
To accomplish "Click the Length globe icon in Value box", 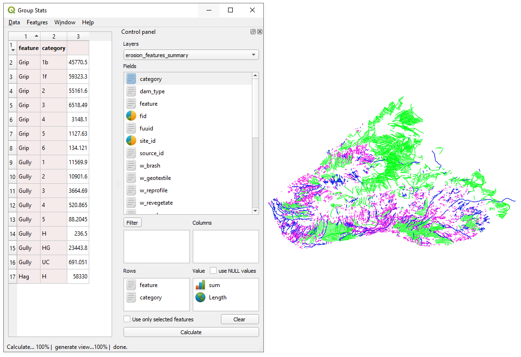I will 200,297.
